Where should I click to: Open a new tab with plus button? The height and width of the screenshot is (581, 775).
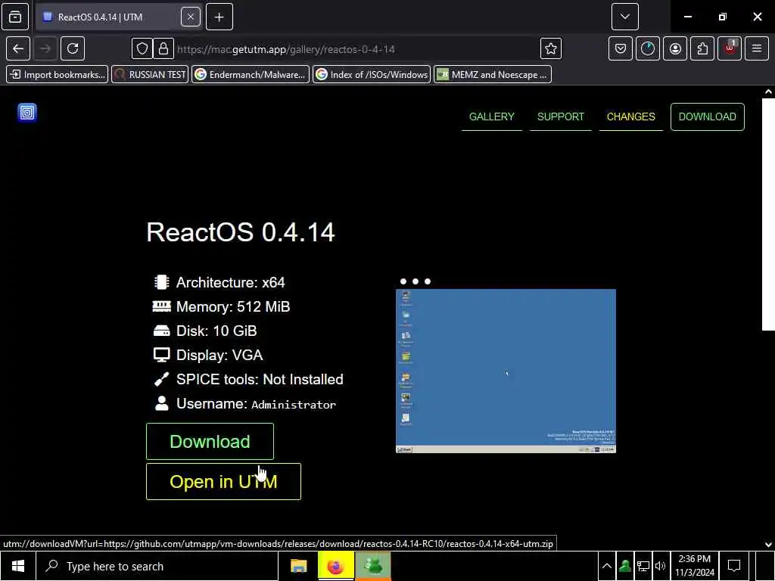219,17
